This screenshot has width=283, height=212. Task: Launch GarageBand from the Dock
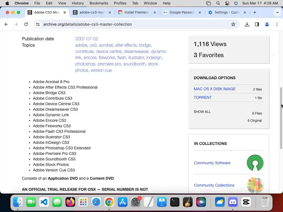click(188, 202)
